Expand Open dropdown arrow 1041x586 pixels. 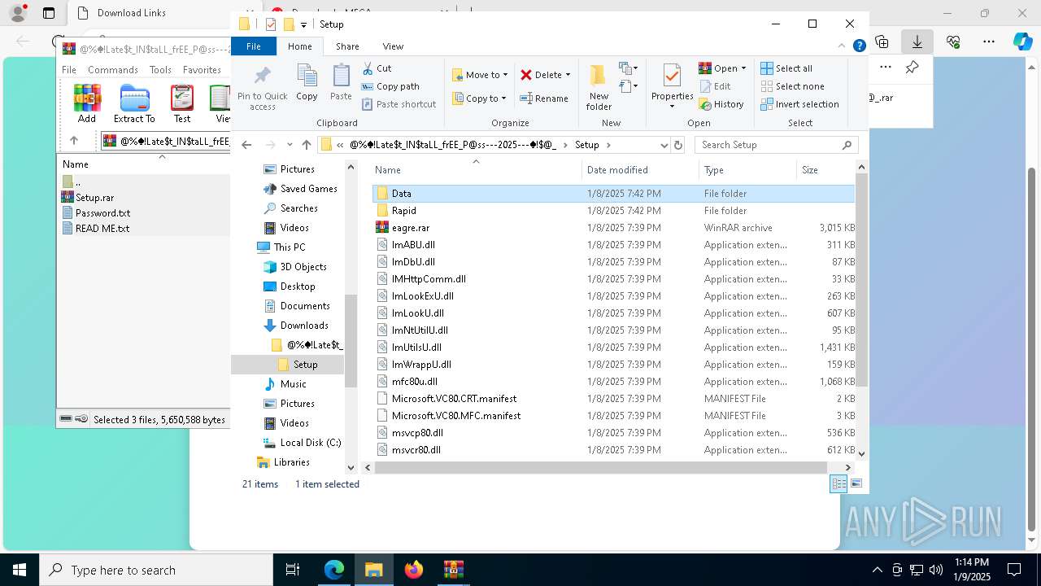click(x=743, y=68)
